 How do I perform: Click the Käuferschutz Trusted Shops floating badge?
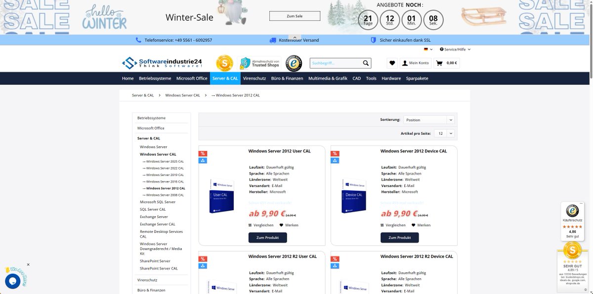[x=572, y=220]
